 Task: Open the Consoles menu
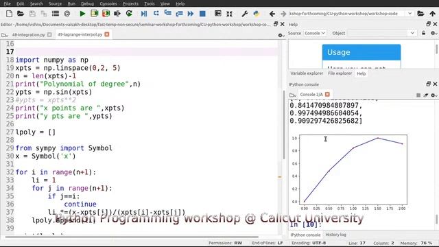click(x=108, y=3)
